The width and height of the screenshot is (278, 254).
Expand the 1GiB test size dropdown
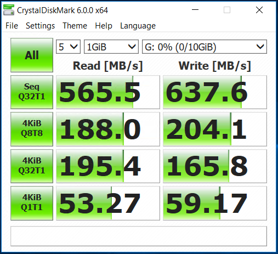pyautogui.click(x=111, y=47)
